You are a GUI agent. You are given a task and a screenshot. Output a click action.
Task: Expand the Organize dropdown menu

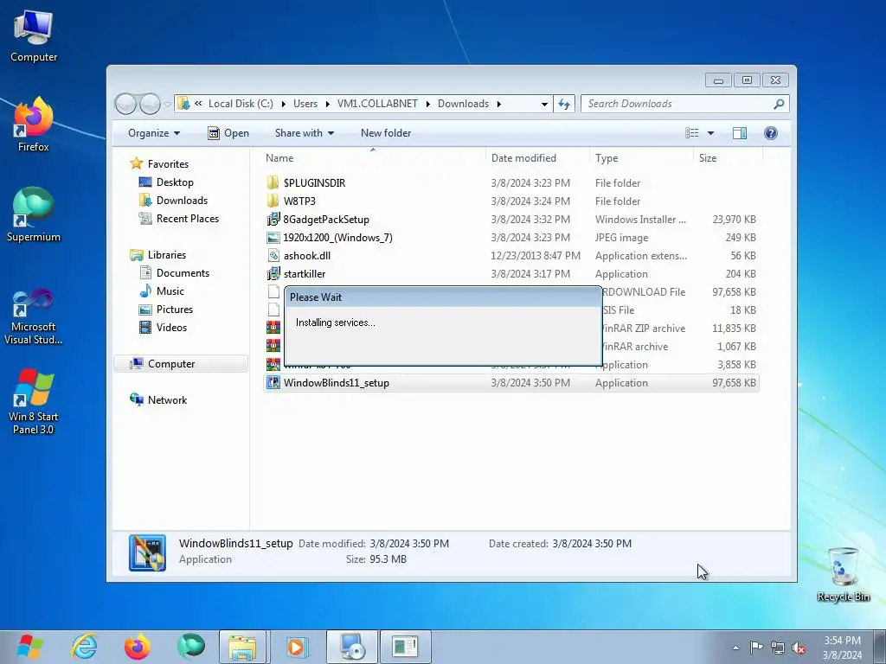pyautogui.click(x=154, y=133)
